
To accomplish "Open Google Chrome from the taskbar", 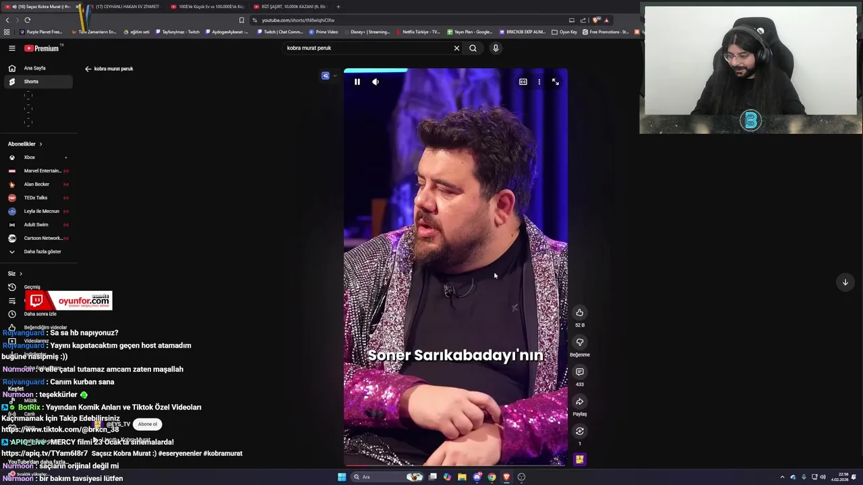I will click(x=492, y=477).
